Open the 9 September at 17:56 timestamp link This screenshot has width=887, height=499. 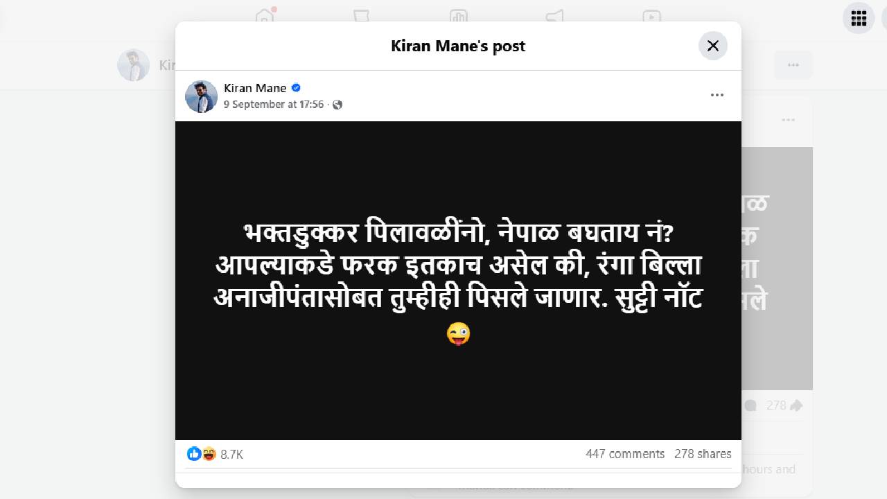coord(274,105)
